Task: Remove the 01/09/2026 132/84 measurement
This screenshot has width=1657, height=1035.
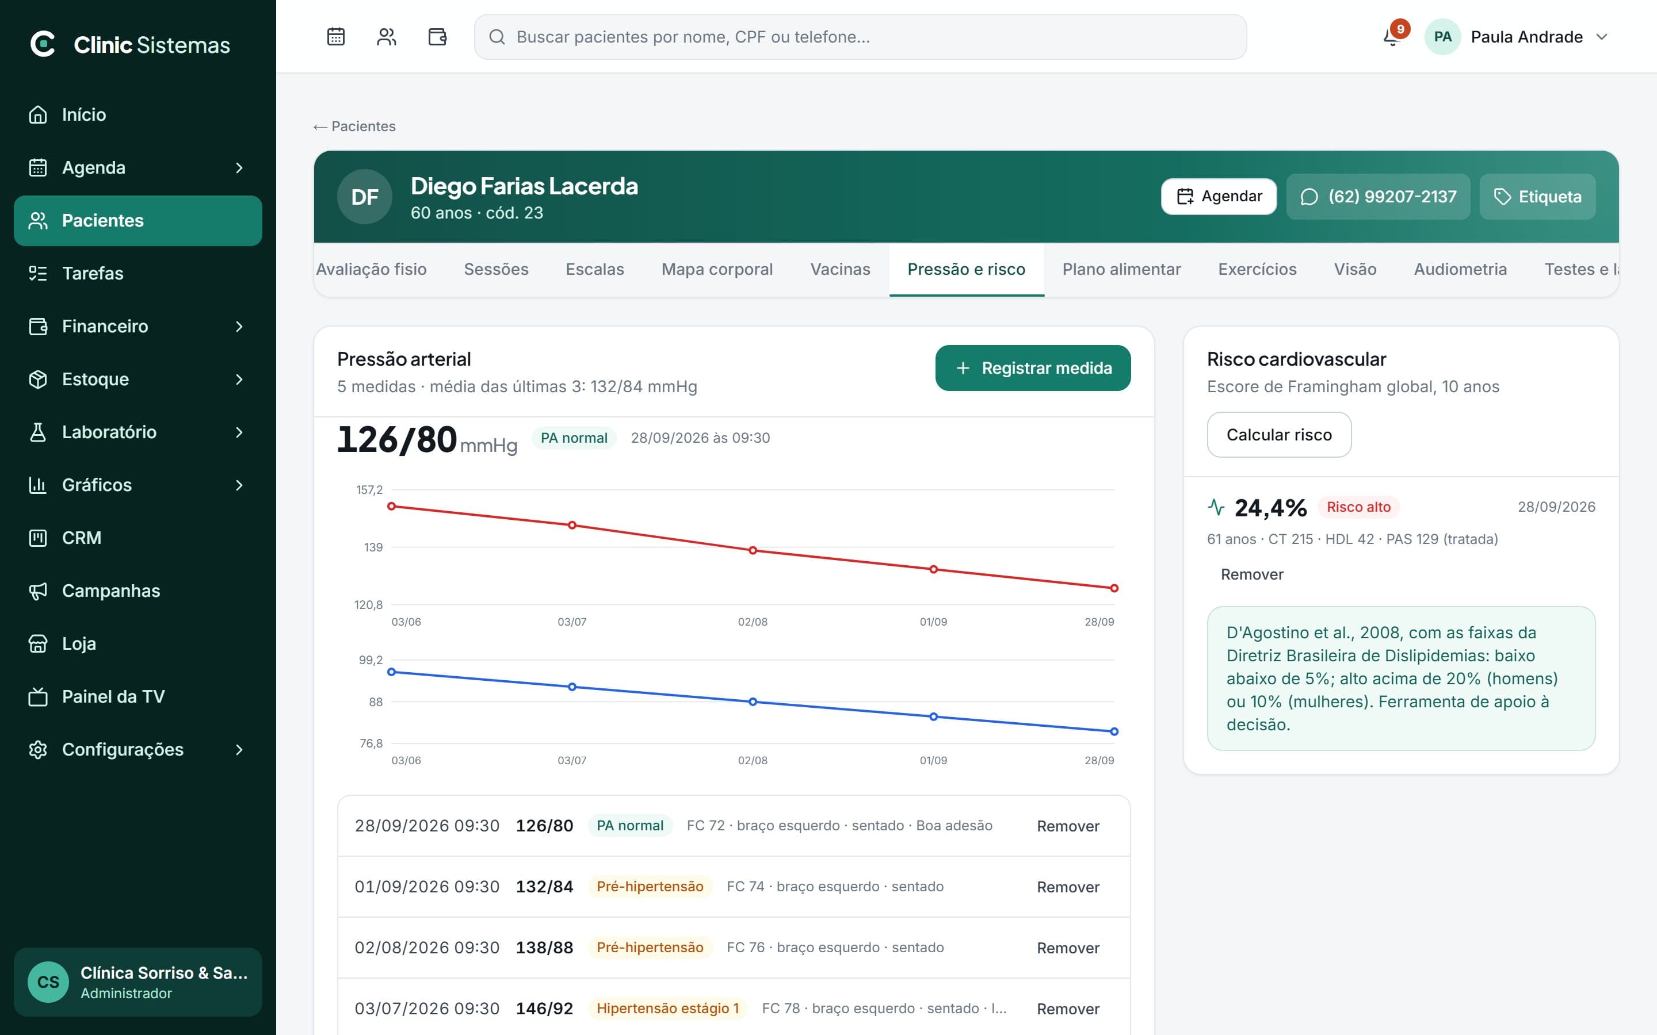Action: coord(1067,887)
